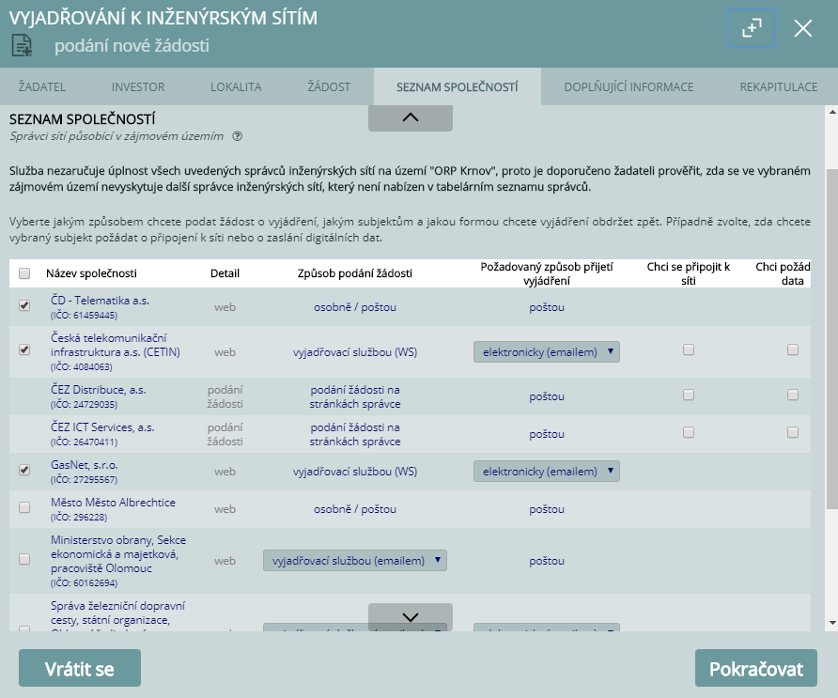This screenshot has width=838, height=698.
Task: Click 'web' detail link for Město Albrechtice
Action: pyautogui.click(x=225, y=509)
